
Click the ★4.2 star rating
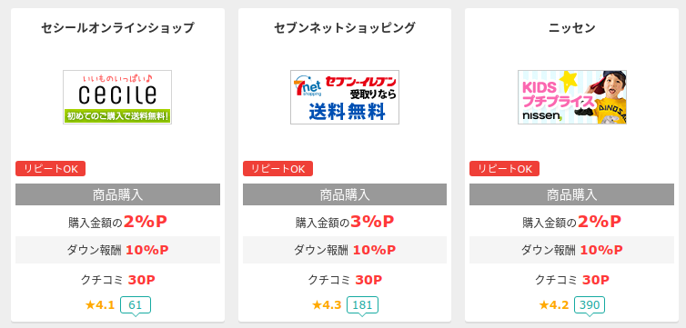(x=554, y=305)
